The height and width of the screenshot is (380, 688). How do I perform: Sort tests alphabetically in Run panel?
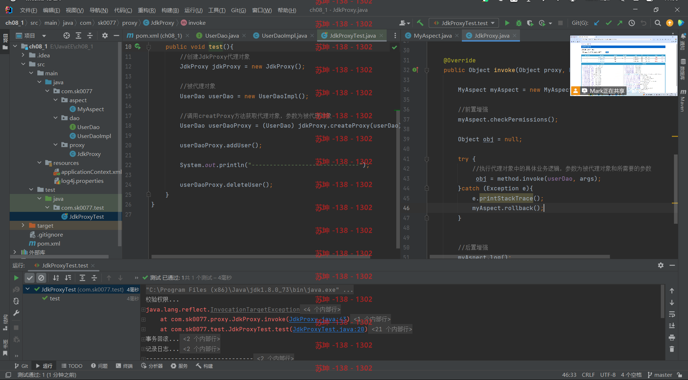56,278
